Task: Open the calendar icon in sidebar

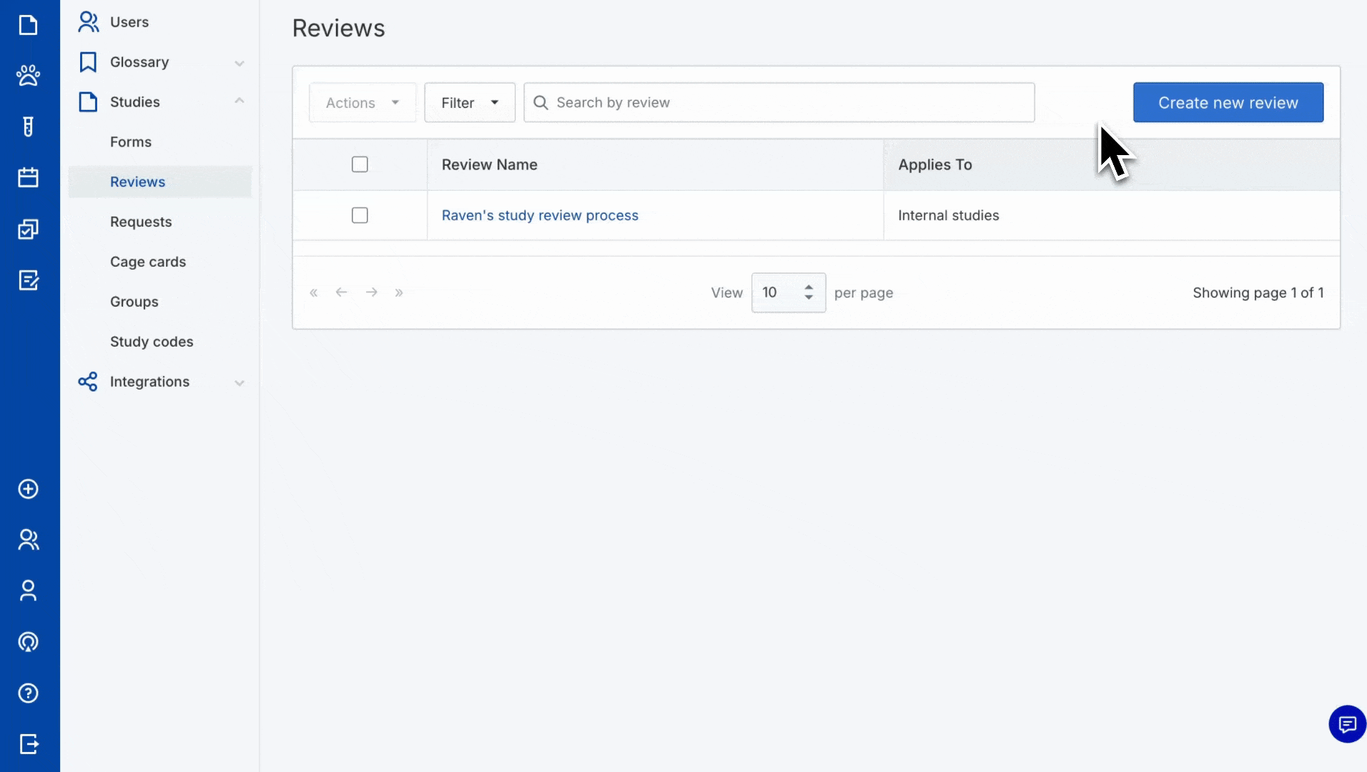Action: click(28, 177)
